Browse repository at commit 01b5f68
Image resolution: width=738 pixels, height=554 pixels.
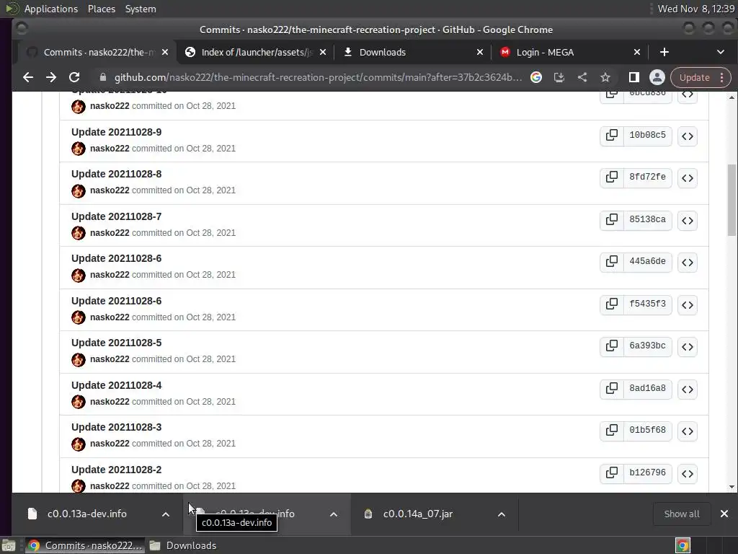pos(687,431)
